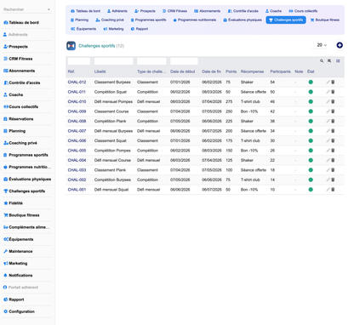Toggle the green status dot for CHAL-002
Screen dimensions: 354x325
pos(311,180)
